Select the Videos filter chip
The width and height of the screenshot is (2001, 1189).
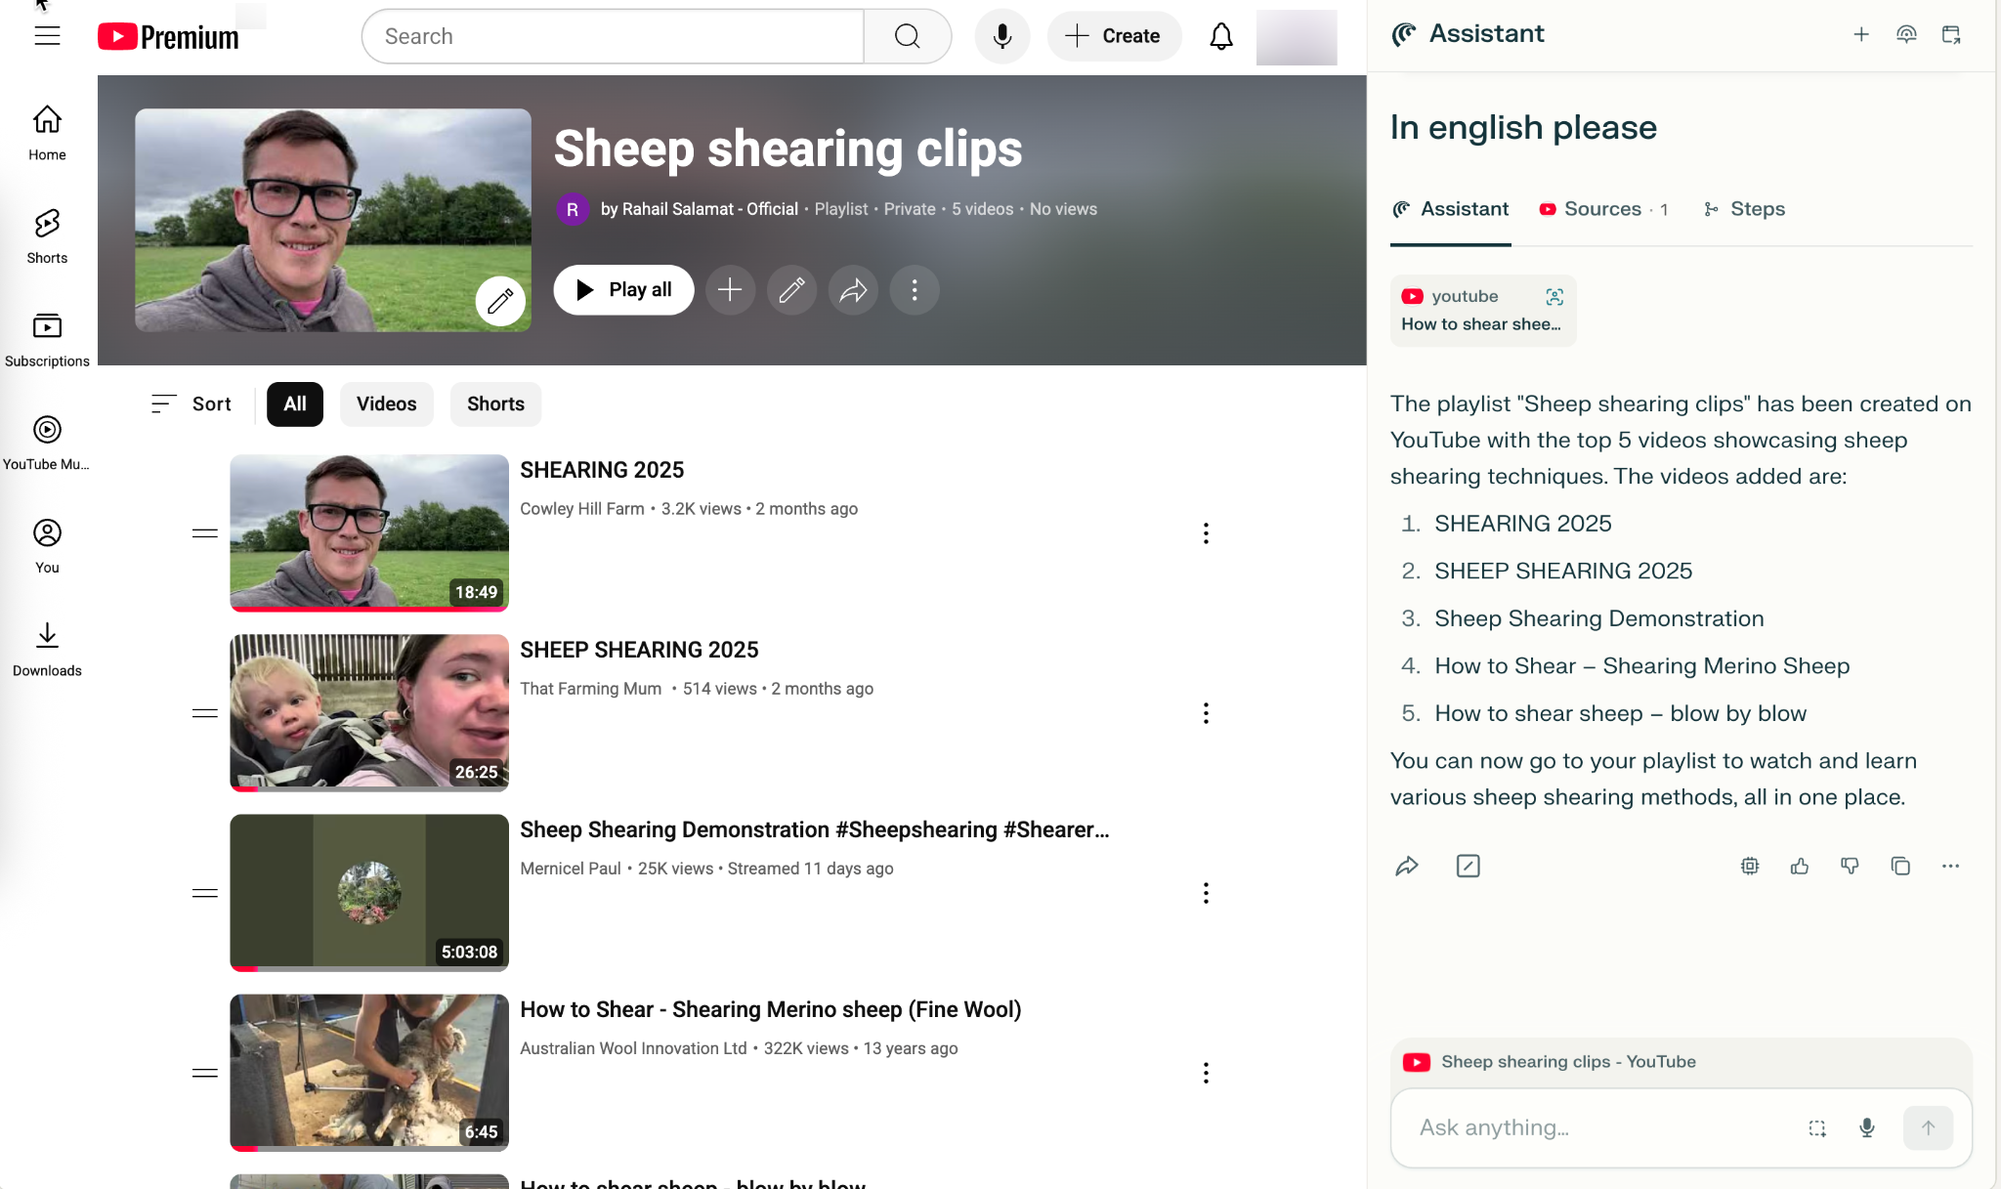click(386, 403)
